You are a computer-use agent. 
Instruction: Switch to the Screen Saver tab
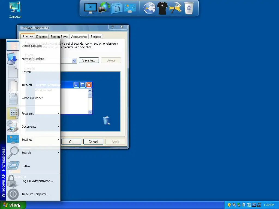(x=59, y=37)
